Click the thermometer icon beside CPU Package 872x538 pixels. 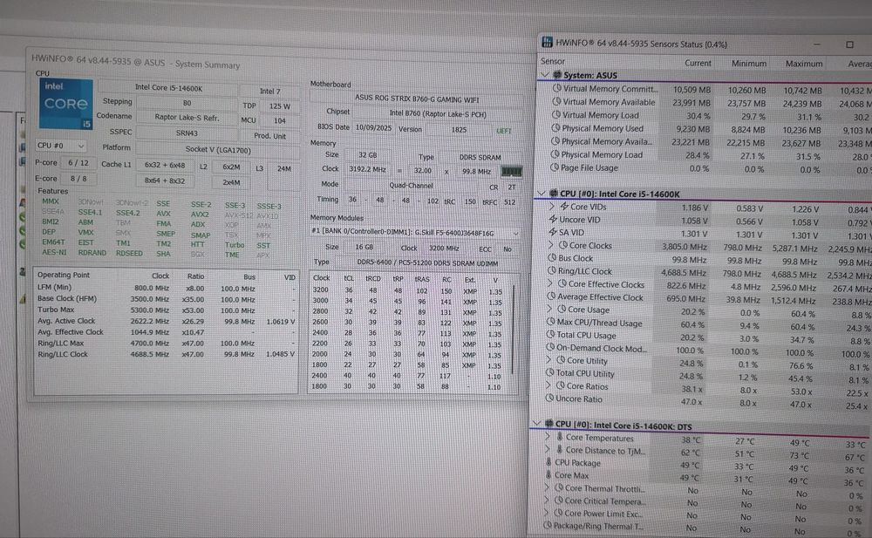pyautogui.click(x=548, y=462)
